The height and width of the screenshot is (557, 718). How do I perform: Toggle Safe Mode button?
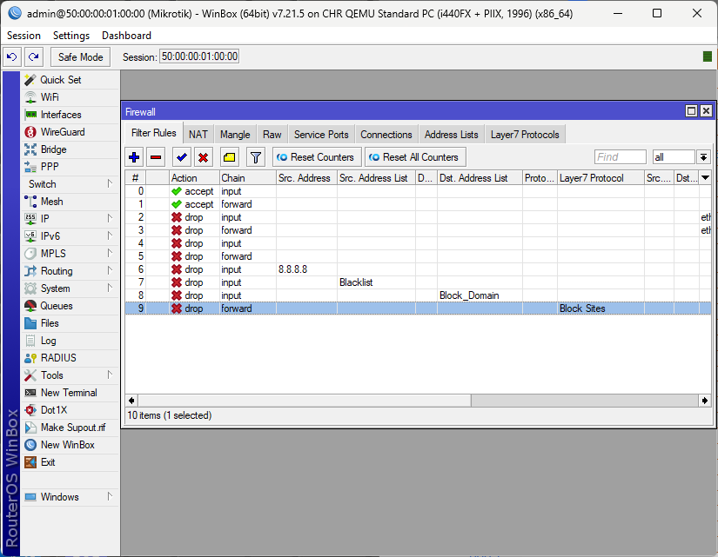click(x=81, y=57)
